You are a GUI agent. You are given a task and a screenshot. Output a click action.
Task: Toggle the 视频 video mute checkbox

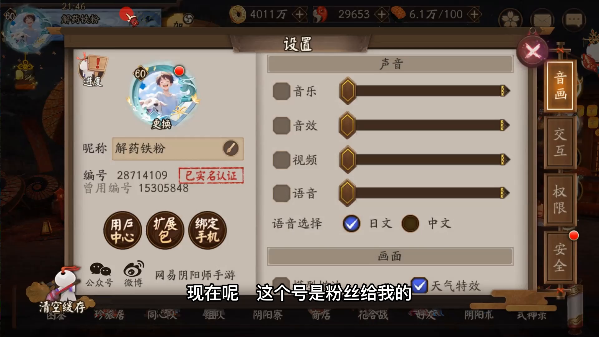coord(281,160)
